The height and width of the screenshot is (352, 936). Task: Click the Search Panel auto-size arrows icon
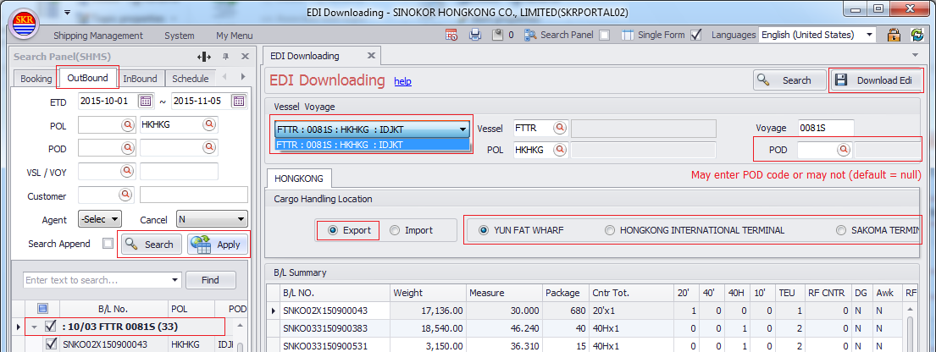click(x=204, y=57)
